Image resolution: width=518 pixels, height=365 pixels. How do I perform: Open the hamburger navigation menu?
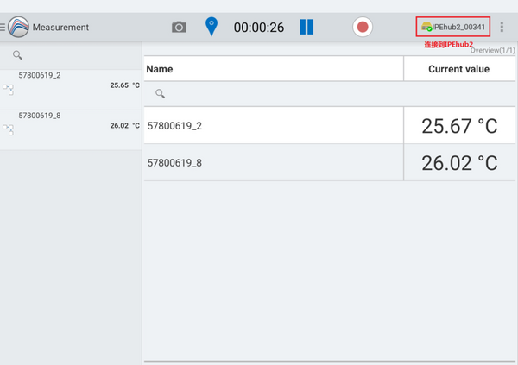[3, 27]
